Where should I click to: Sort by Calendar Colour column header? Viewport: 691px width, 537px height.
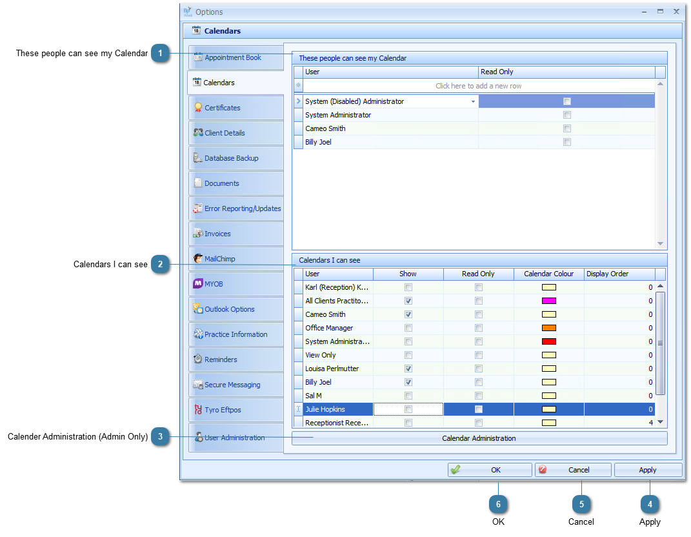tap(548, 274)
